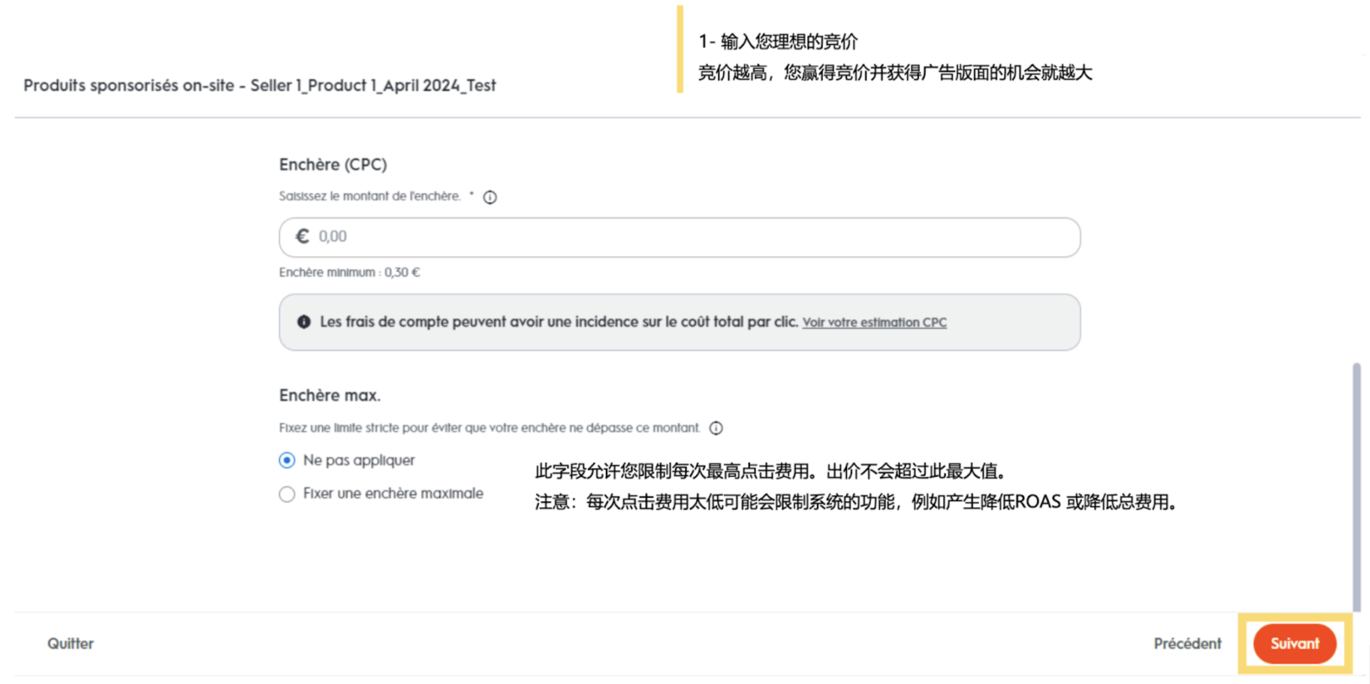Click the account fees notice text
The width and height of the screenshot is (1370, 684).
click(x=558, y=322)
